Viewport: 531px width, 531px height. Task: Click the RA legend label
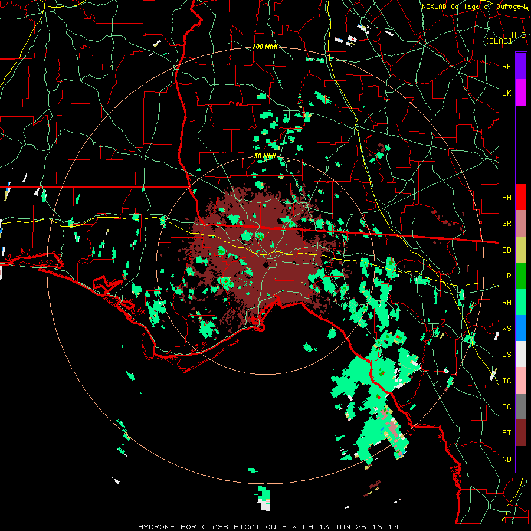coord(507,303)
